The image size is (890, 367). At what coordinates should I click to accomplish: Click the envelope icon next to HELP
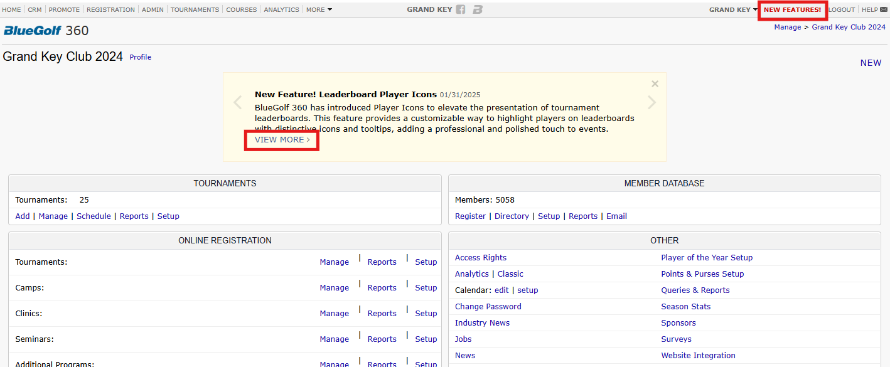[x=884, y=10]
